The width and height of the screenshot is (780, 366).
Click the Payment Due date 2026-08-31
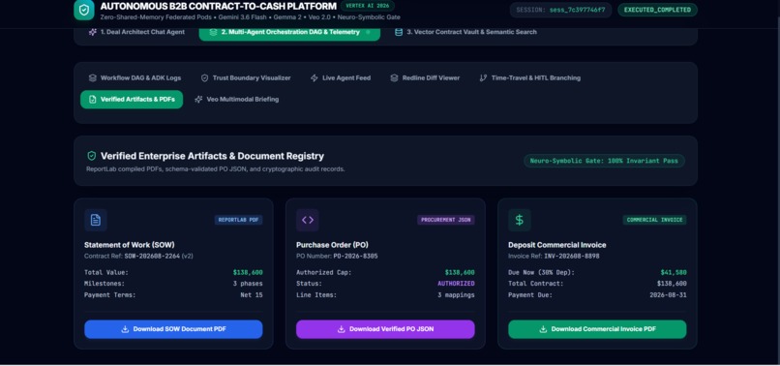click(x=668, y=294)
